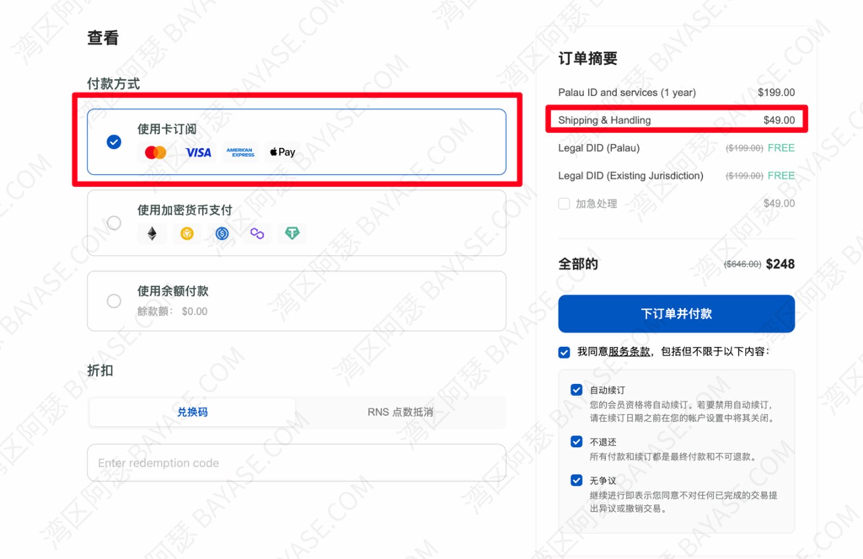Click the green Tether USDT icon
863x559 pixels.
click(292, 233)
